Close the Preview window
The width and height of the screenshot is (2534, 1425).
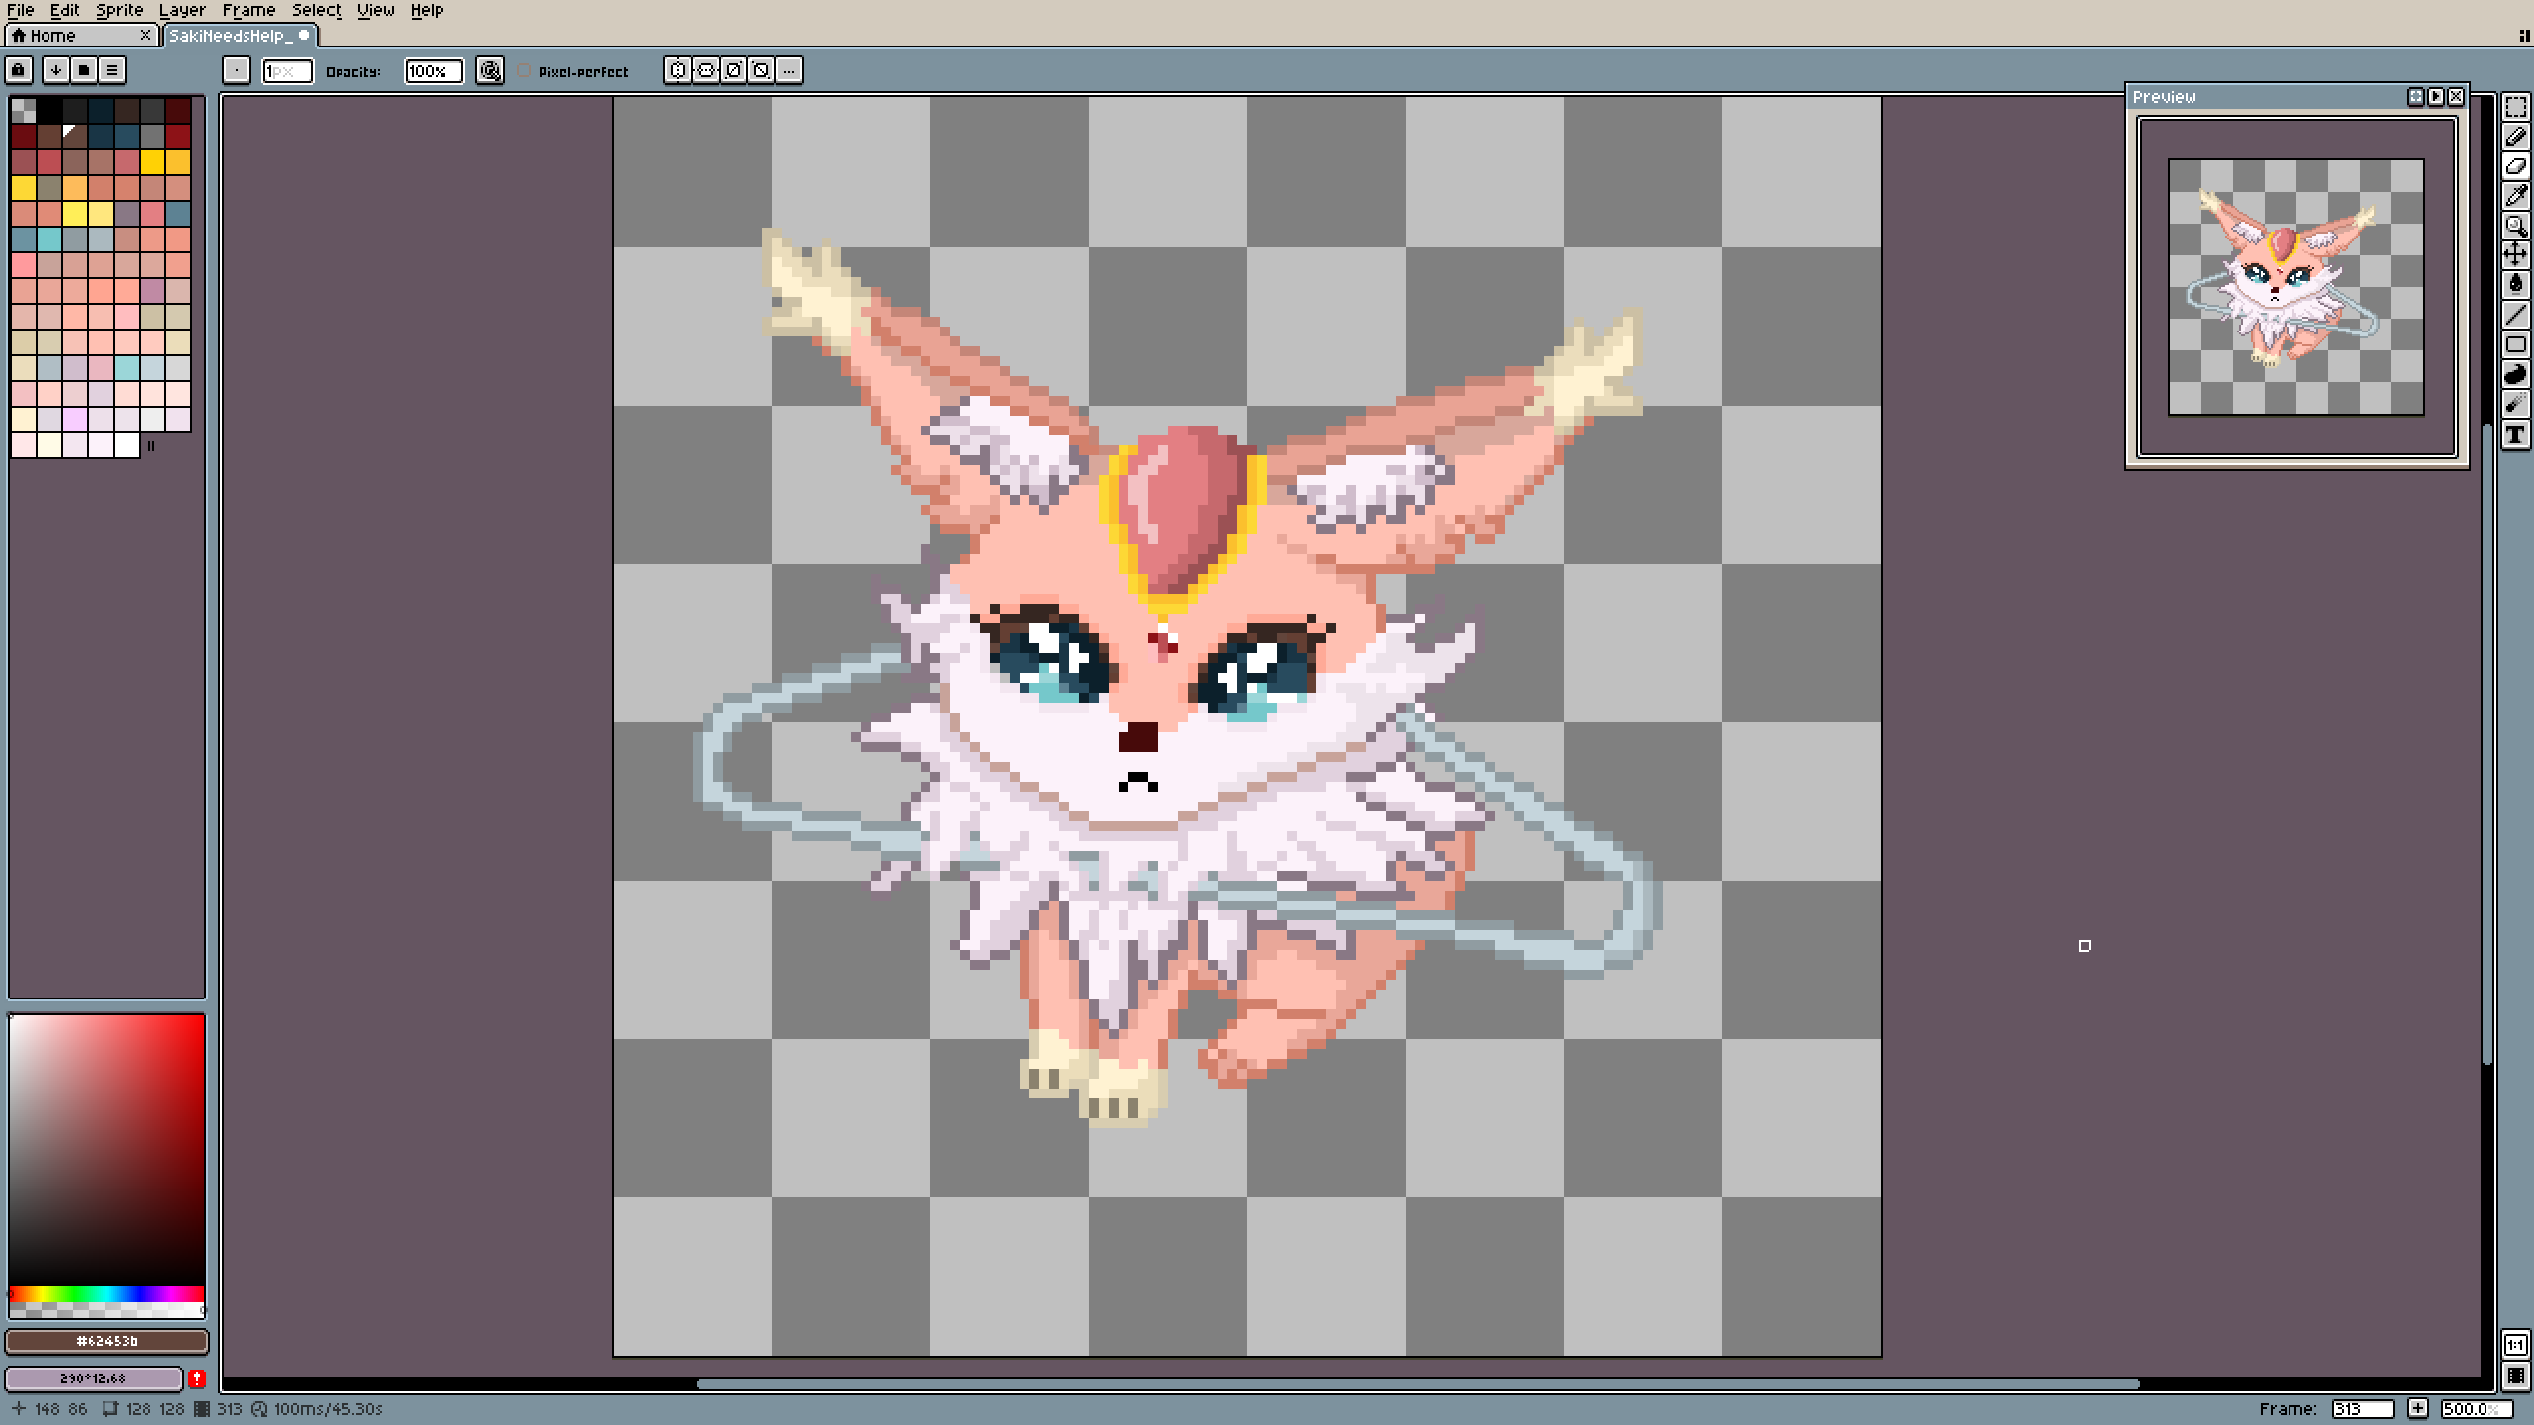point(2455,96)
